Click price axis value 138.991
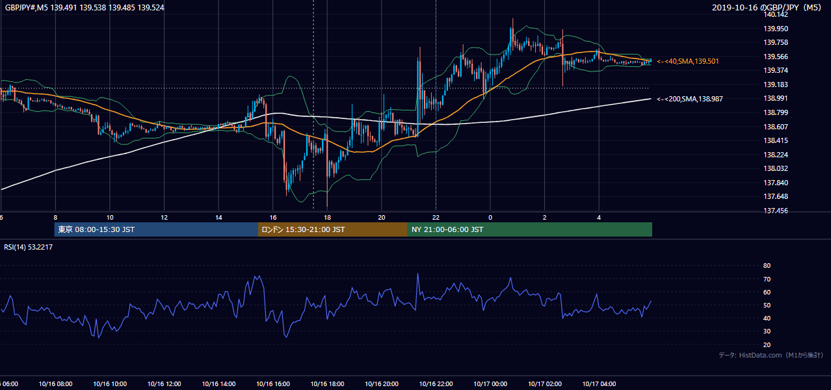831x390 pixels. coord(777,98)
